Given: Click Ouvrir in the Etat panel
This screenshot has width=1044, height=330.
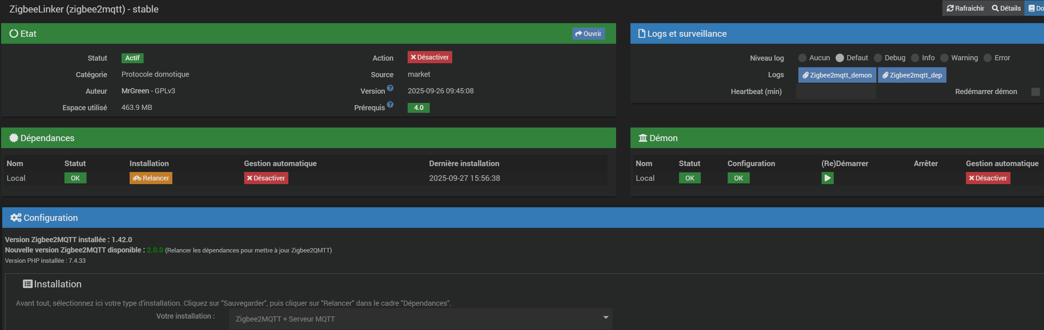Looking at the screenshot, I should [588, 33].
